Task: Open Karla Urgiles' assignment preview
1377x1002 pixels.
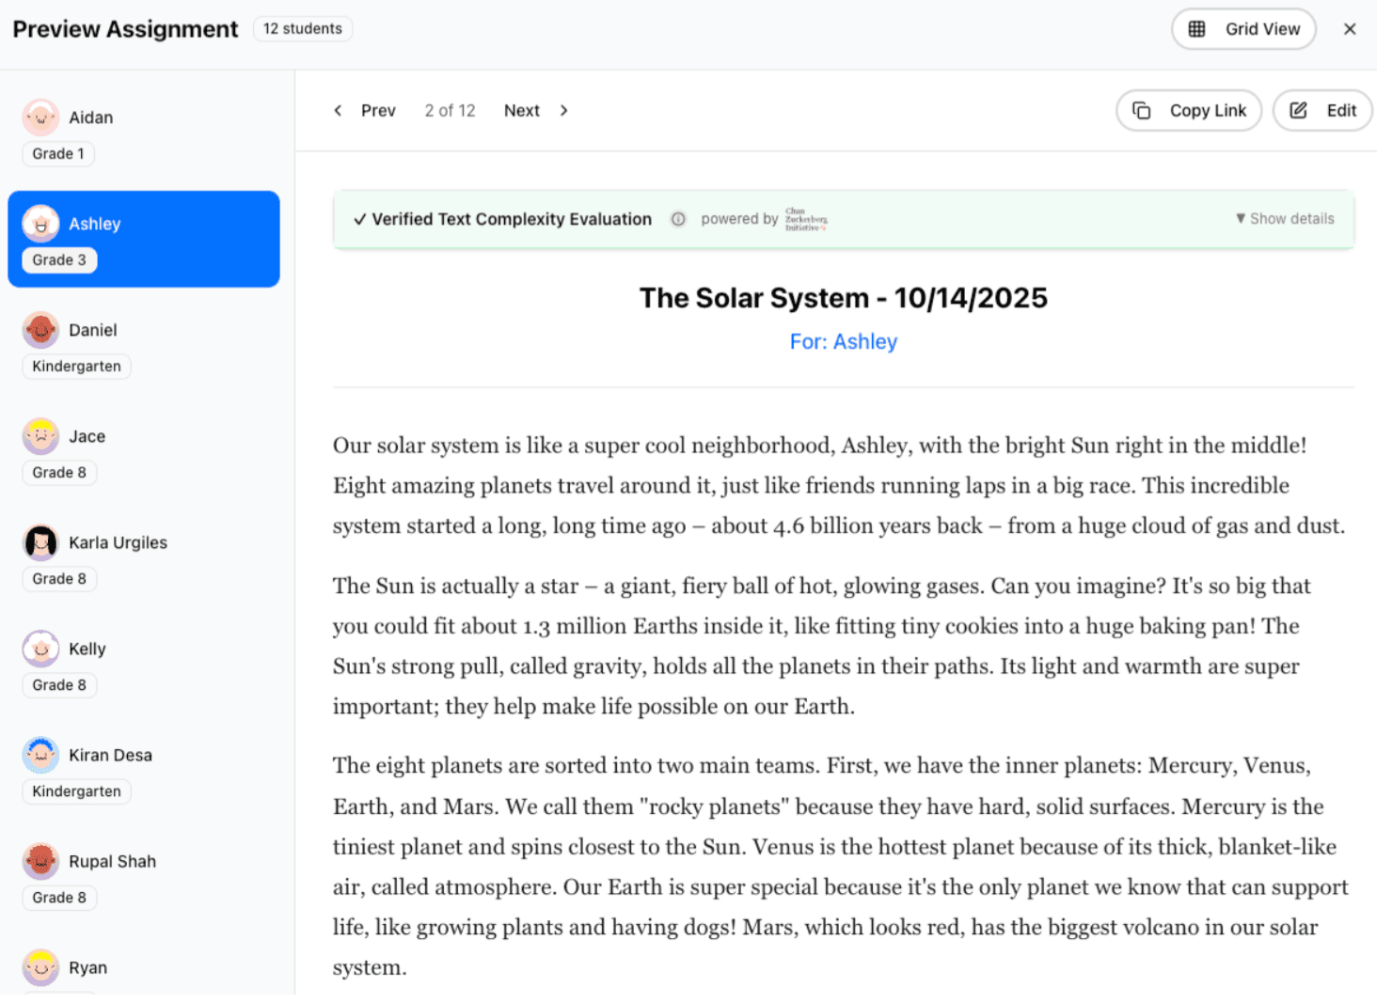Action: 118,542
